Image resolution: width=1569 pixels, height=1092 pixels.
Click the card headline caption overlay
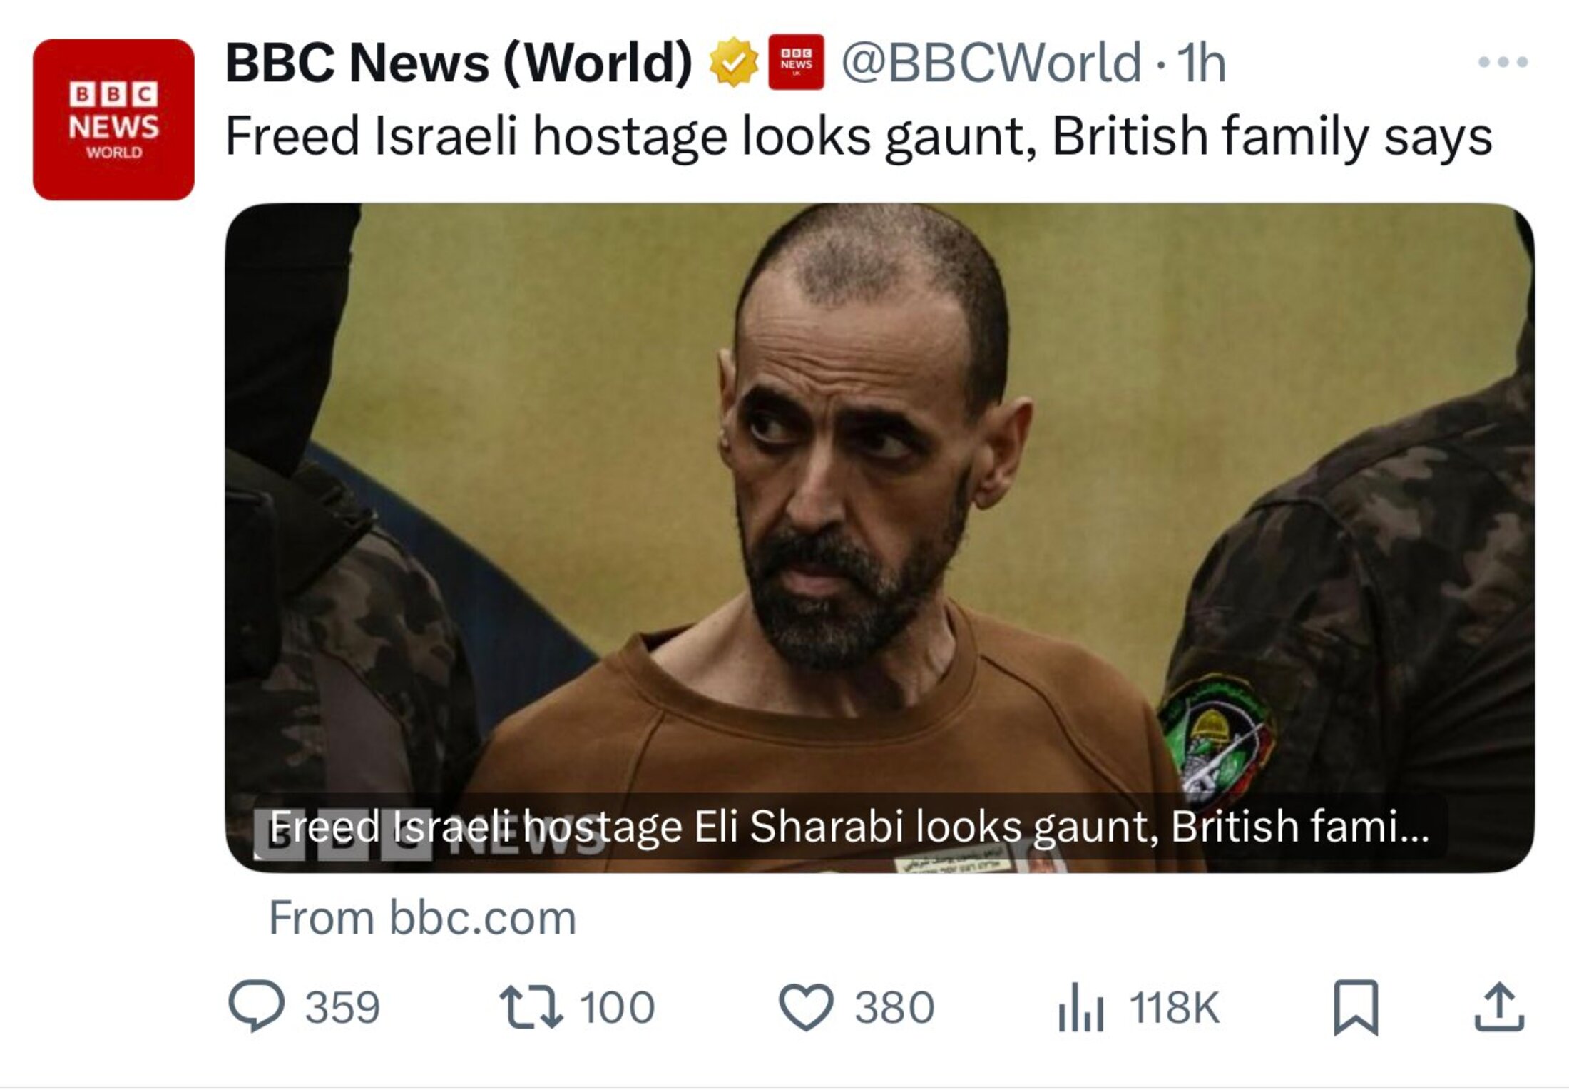[850, 827]
